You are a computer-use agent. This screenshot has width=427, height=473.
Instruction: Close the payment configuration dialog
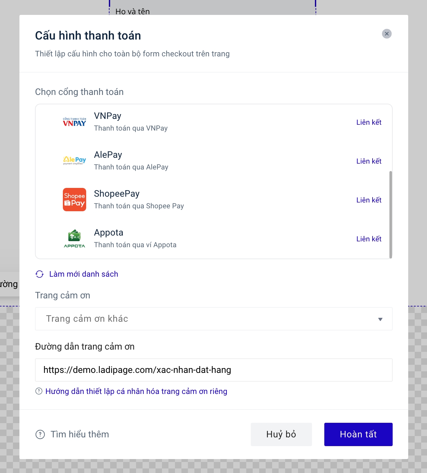pos(387,34)
